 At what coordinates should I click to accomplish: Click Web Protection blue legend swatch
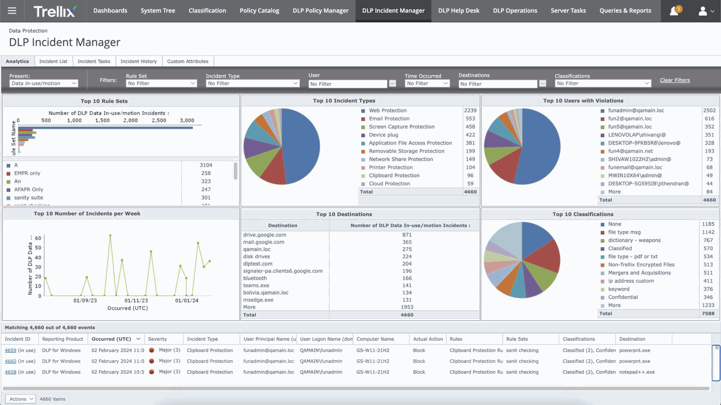(363, 111)
